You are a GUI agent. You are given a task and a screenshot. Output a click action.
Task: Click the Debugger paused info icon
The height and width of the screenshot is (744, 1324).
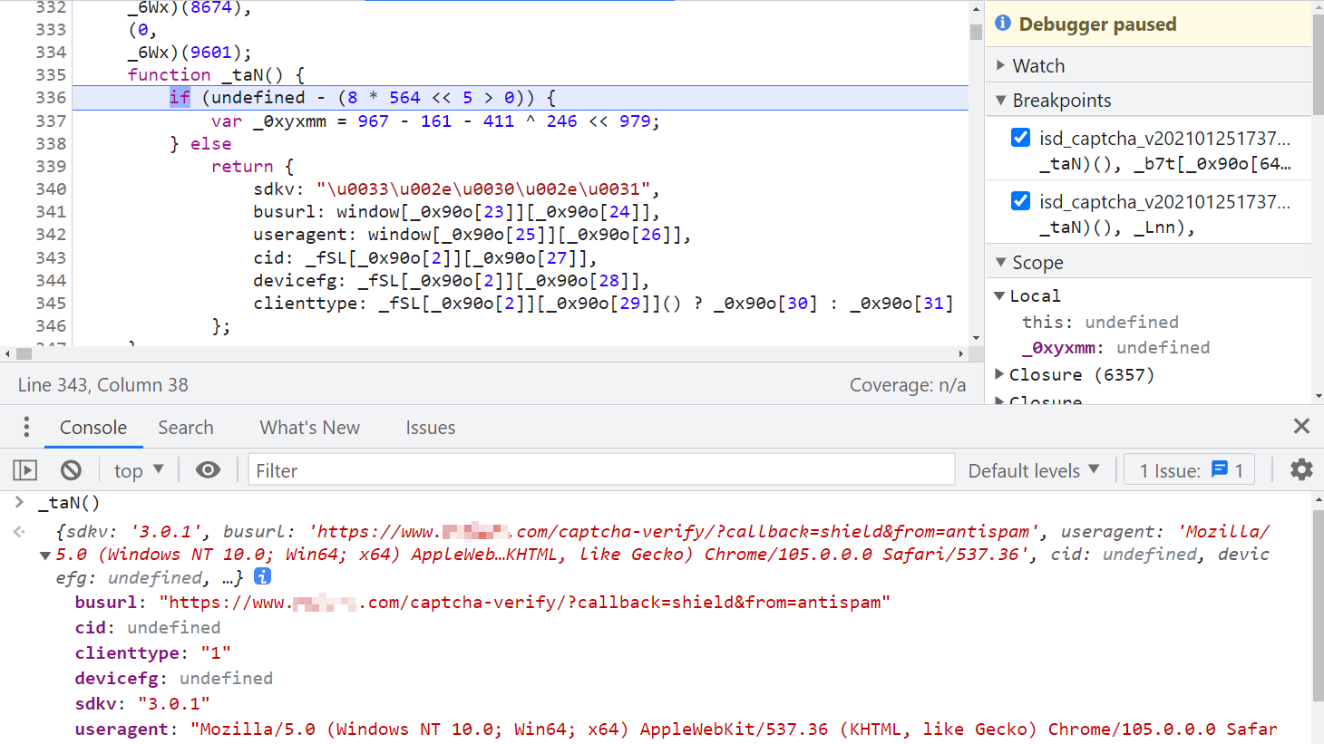1003,24
